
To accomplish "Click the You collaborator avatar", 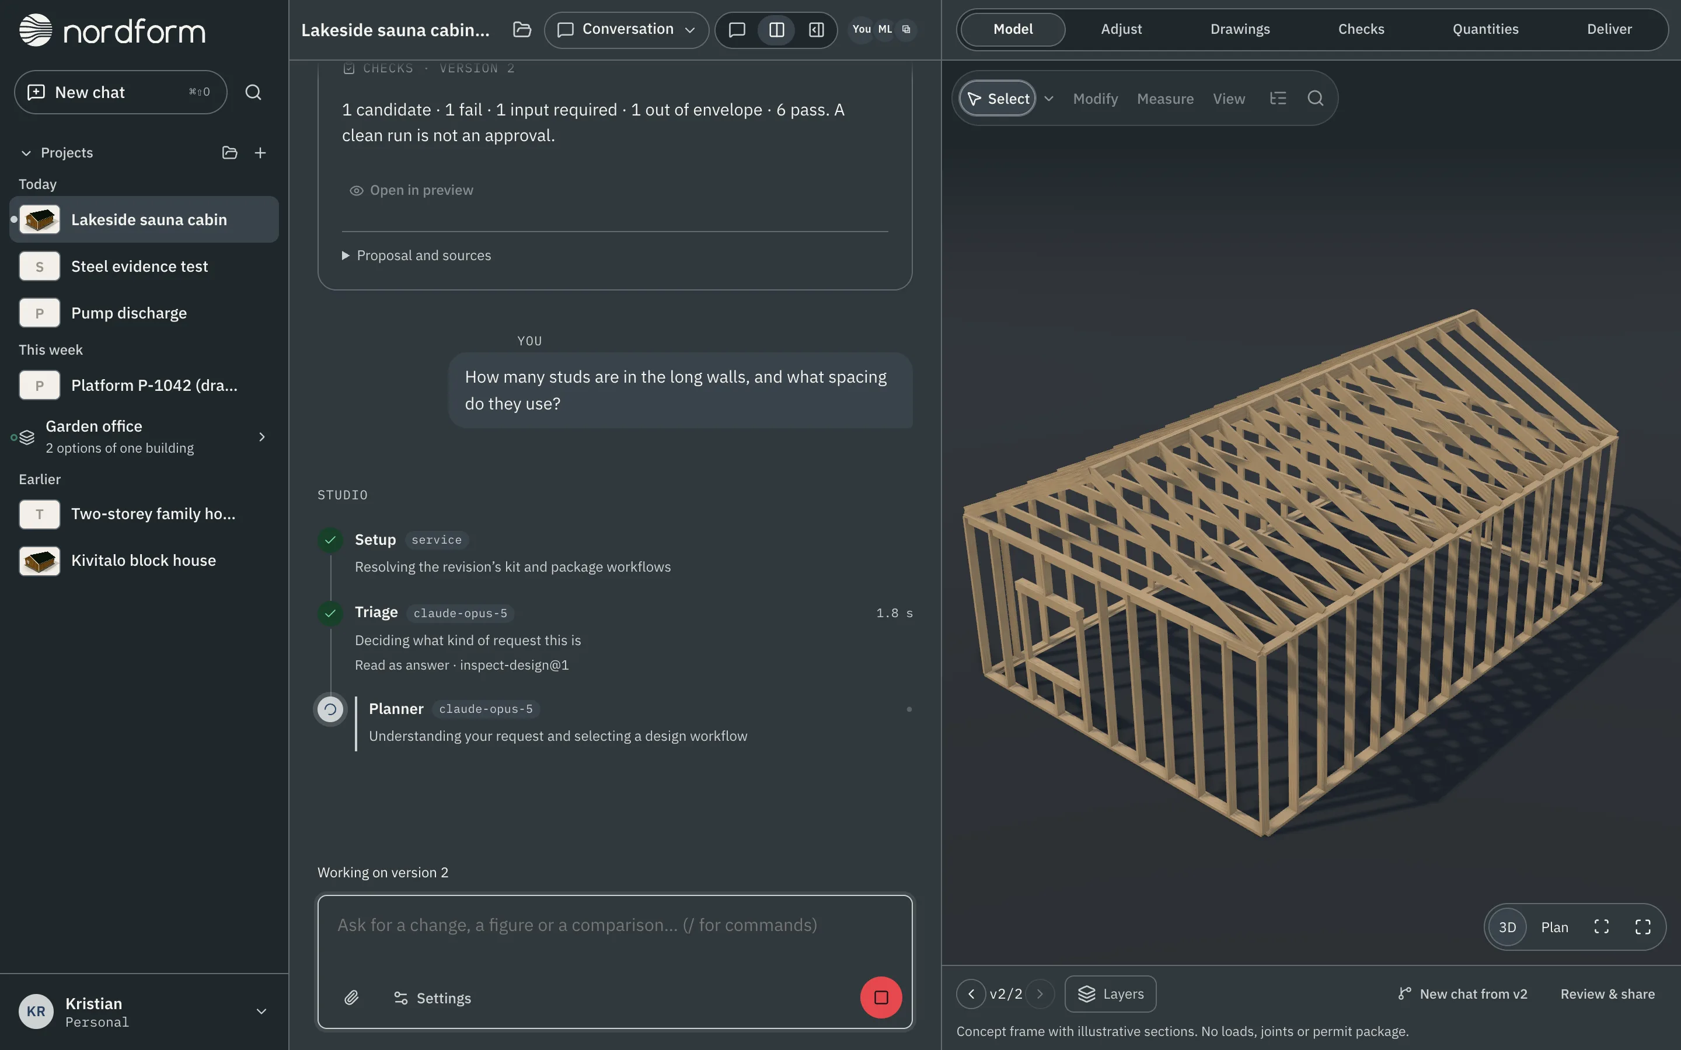I will pyautogui.click(x=862, y=29).
